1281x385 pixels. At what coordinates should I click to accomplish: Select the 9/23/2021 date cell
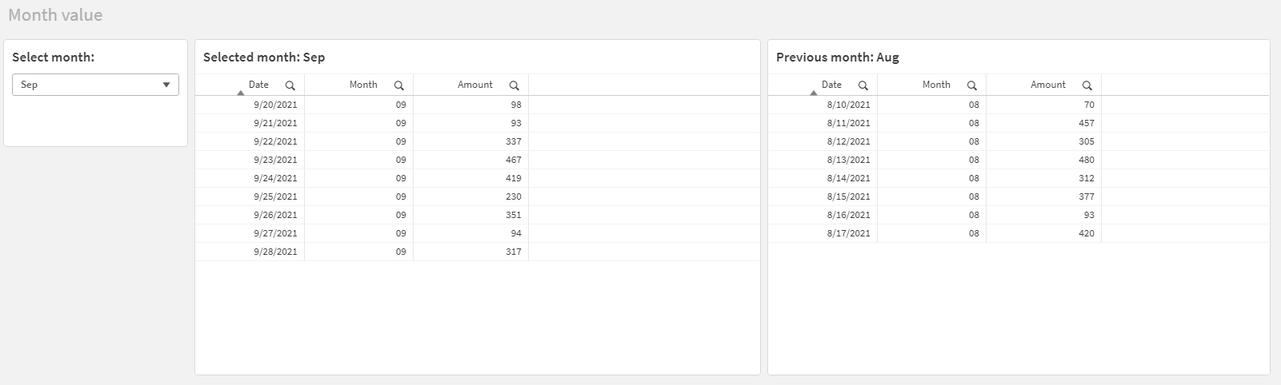coord(250,160)
